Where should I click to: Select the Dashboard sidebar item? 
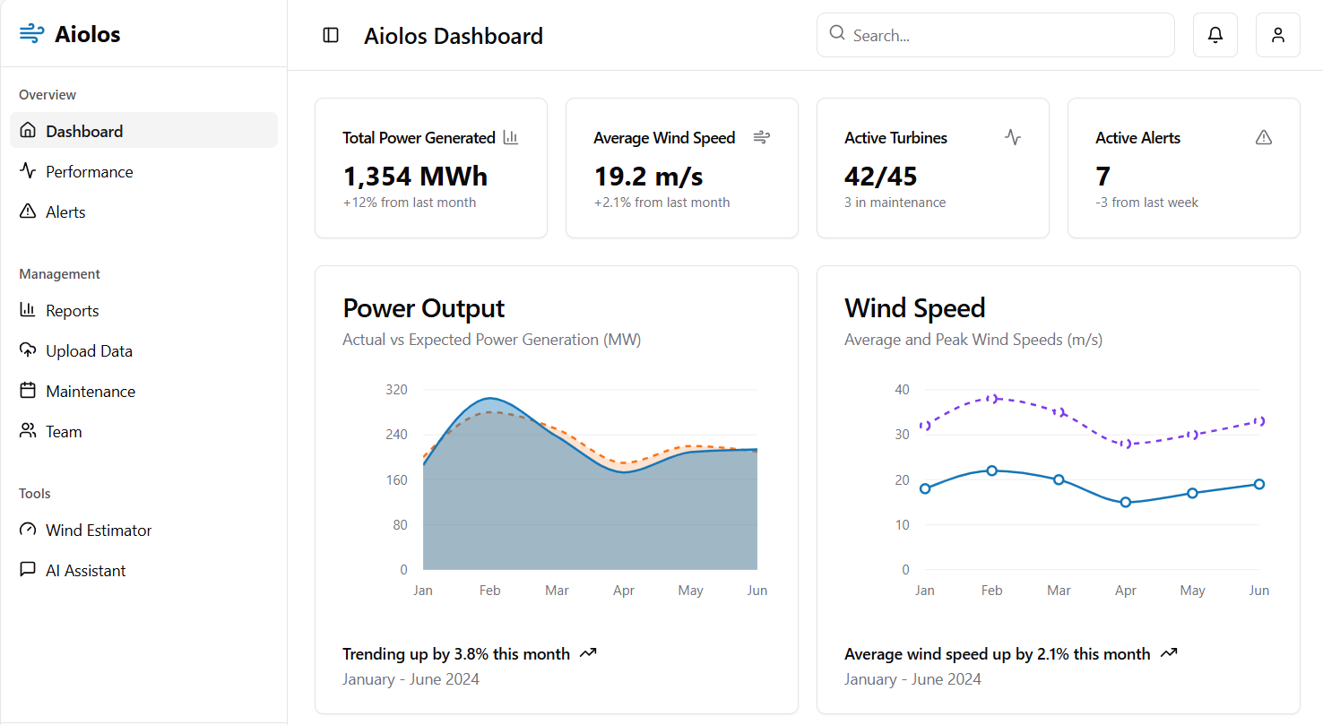(84, 131)
